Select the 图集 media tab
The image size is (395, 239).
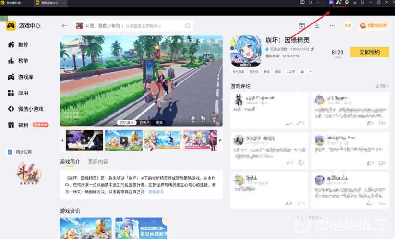159,123
